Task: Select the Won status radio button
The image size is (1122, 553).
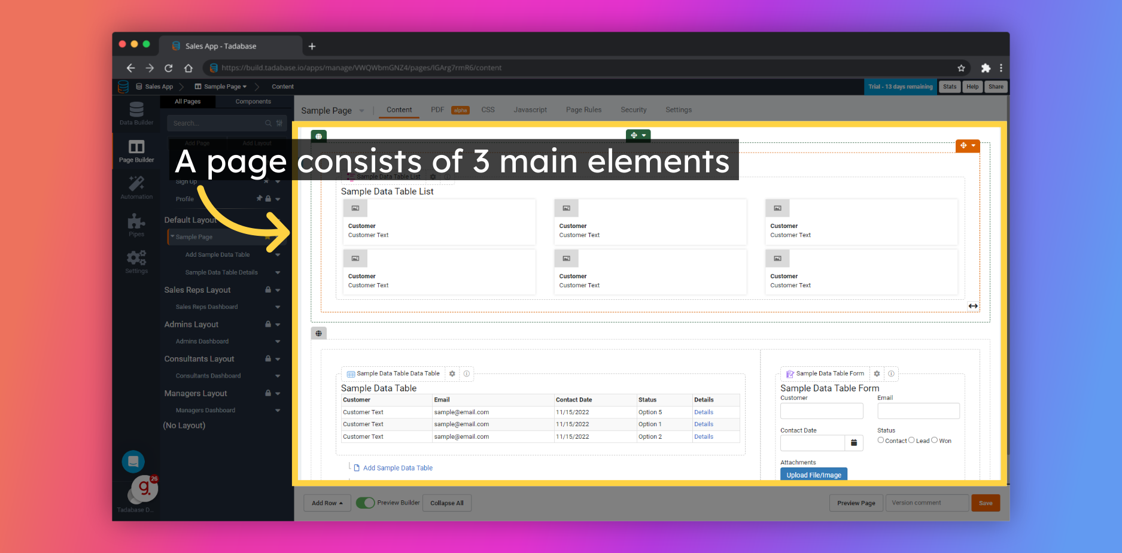Action: pos(934,440)
